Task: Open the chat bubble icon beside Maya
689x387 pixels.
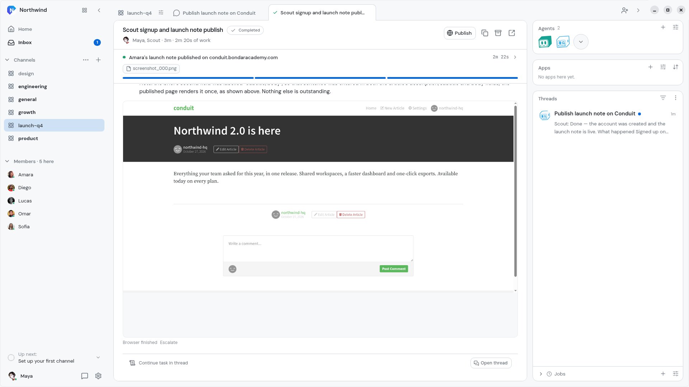Action: click(85, 376)
